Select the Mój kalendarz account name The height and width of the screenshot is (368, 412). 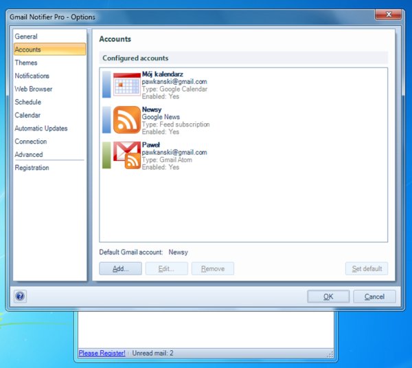pyautogui.click(x=162, y=74)
